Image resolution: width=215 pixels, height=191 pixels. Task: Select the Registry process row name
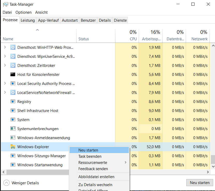24,102
